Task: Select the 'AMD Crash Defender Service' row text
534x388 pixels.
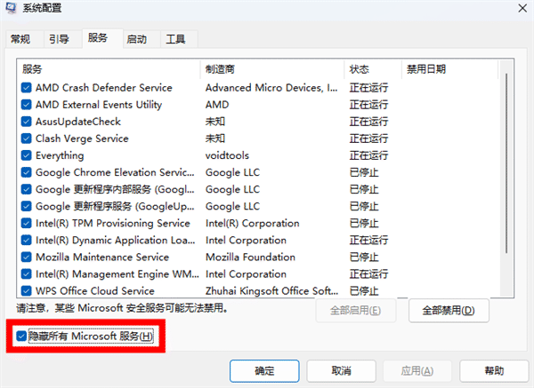Action: 104,88
